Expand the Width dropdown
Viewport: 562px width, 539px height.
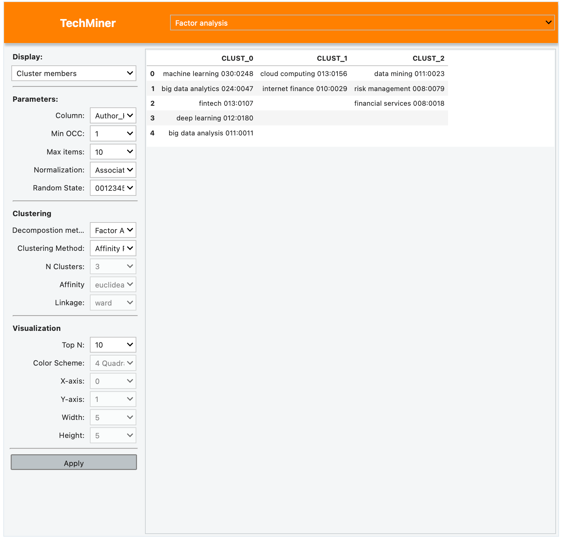113,417
